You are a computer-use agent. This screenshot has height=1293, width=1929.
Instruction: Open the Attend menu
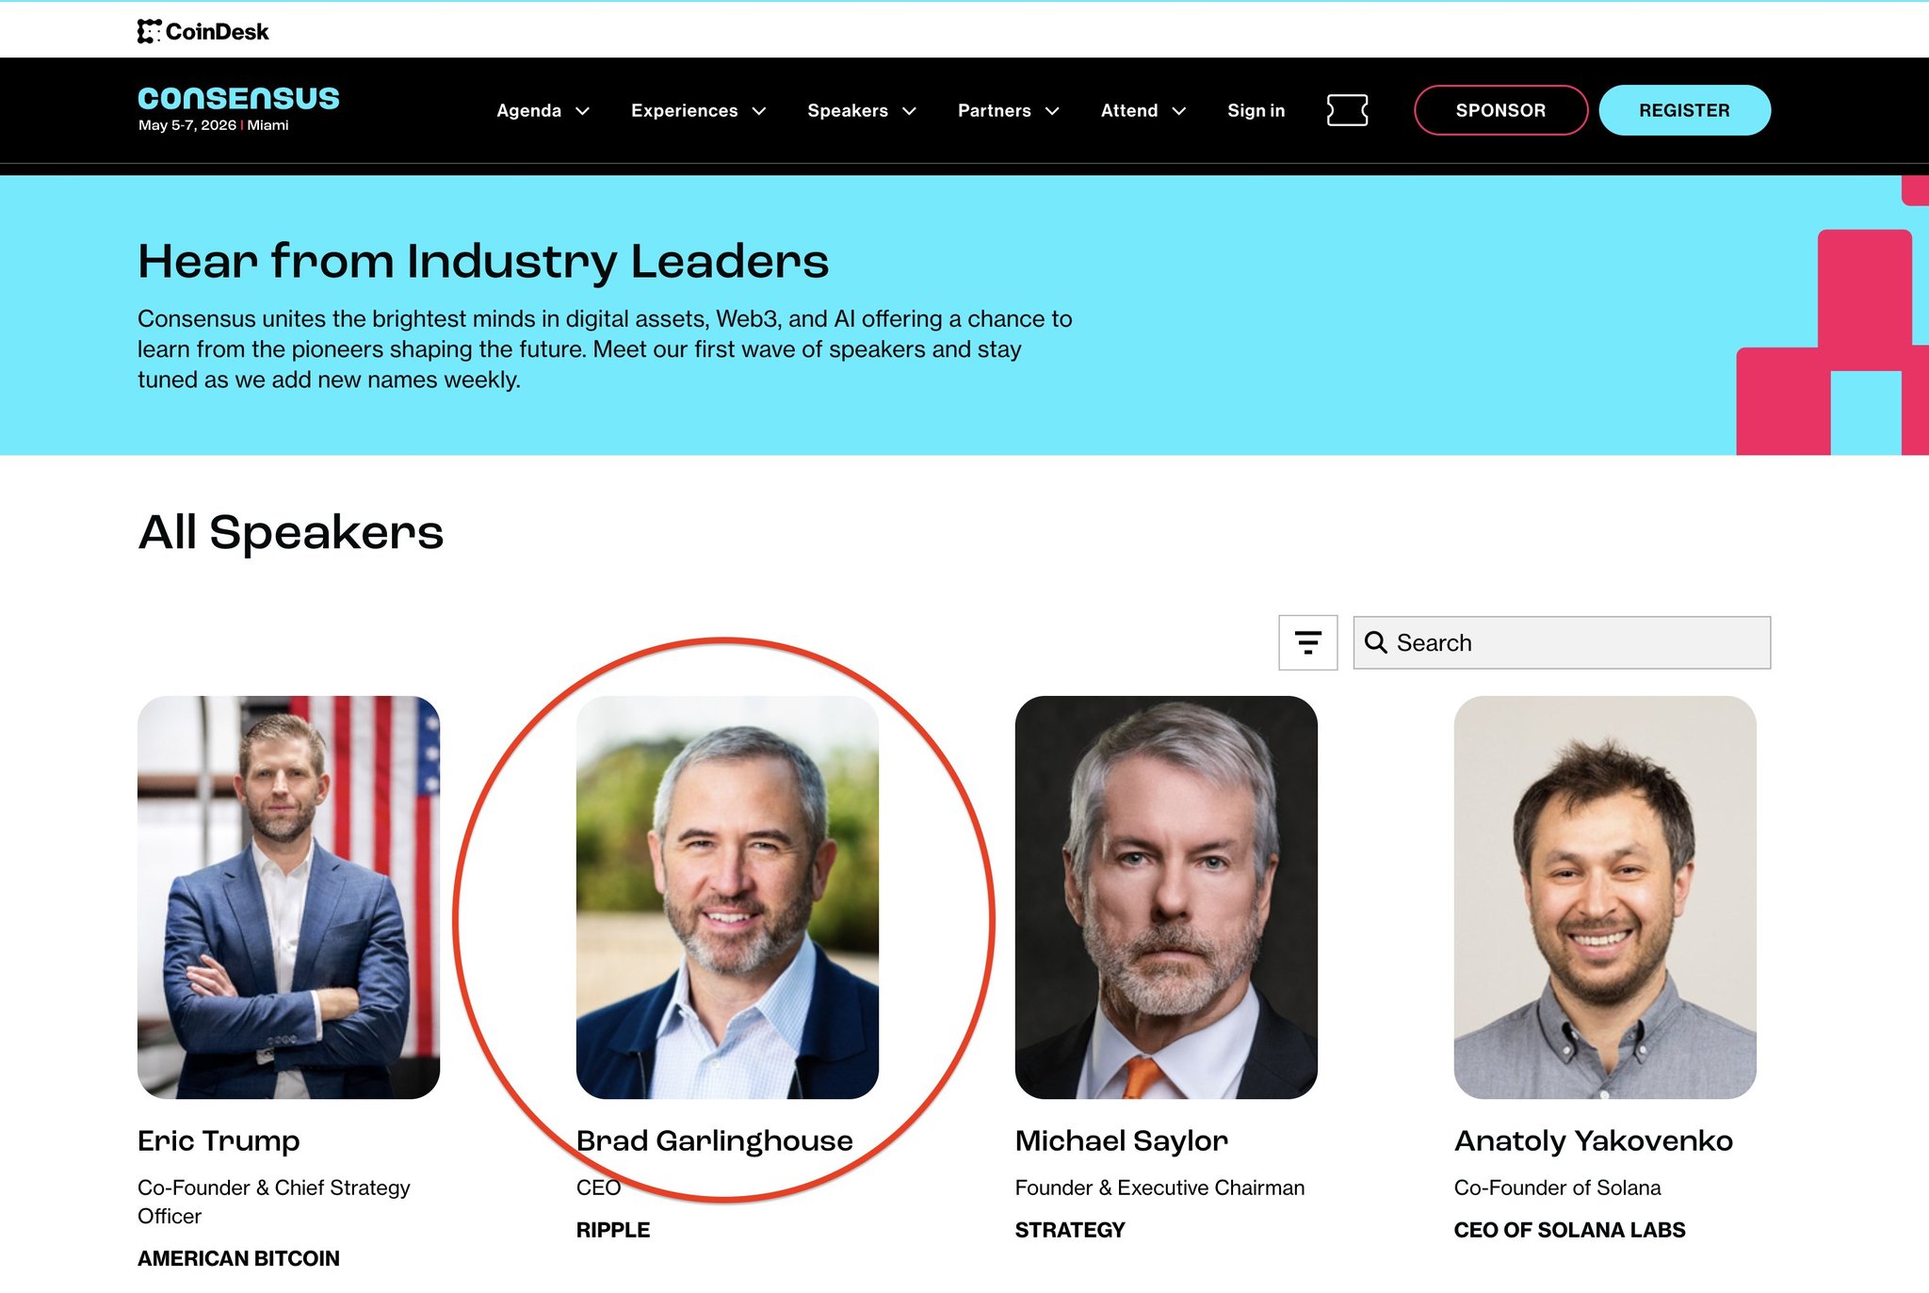(1143, 110)
